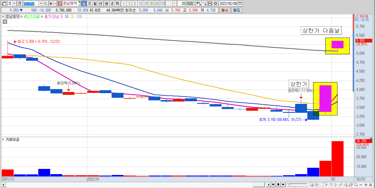Click the 거래대금 volume panel label
Viewport: 376px width, 188px height.
[x=12, y=139]
